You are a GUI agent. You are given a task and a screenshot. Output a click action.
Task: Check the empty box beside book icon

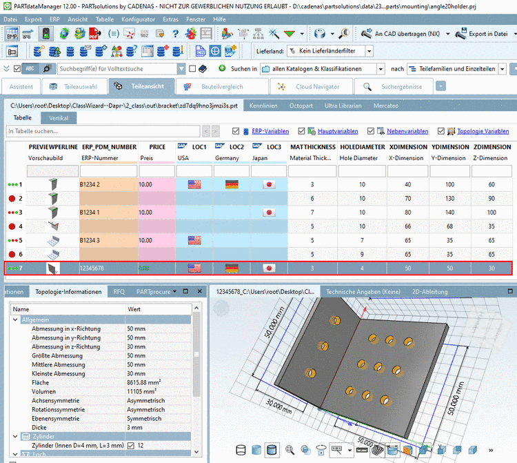tap(192, 68)
